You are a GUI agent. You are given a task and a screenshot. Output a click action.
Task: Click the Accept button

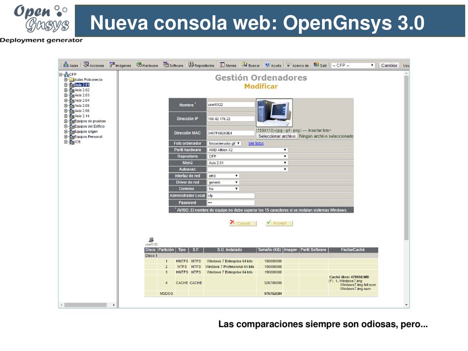coord(279,223)
